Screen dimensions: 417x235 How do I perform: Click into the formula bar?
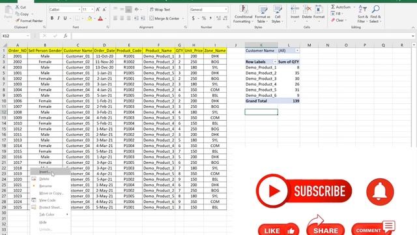240,36
